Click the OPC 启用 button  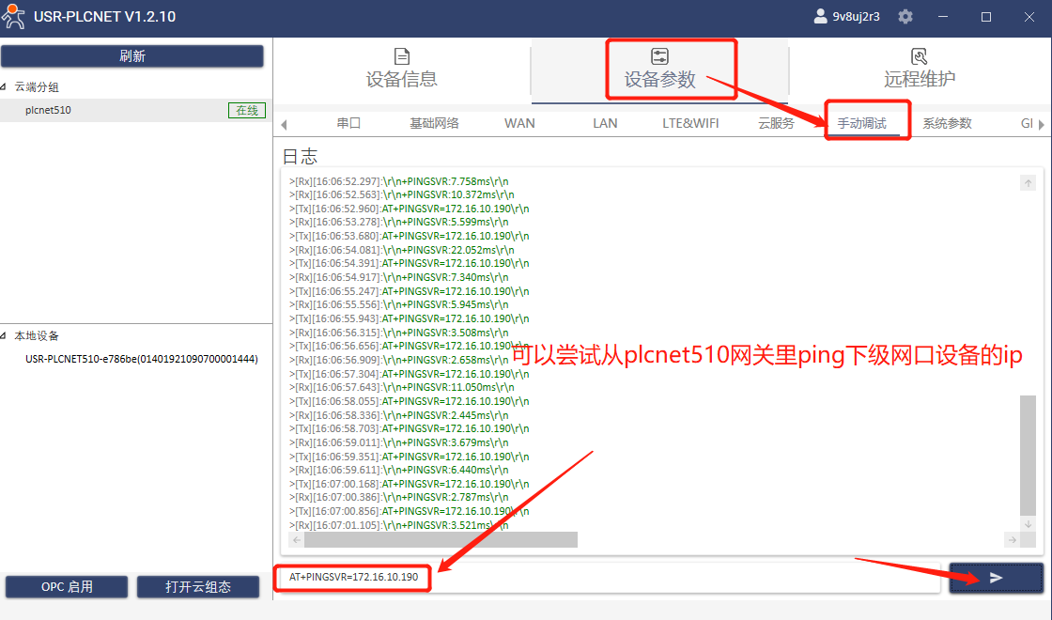[67, 587]
